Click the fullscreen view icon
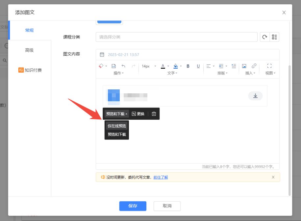The height and width of the screenshot is (221, 301). [269, 66]
